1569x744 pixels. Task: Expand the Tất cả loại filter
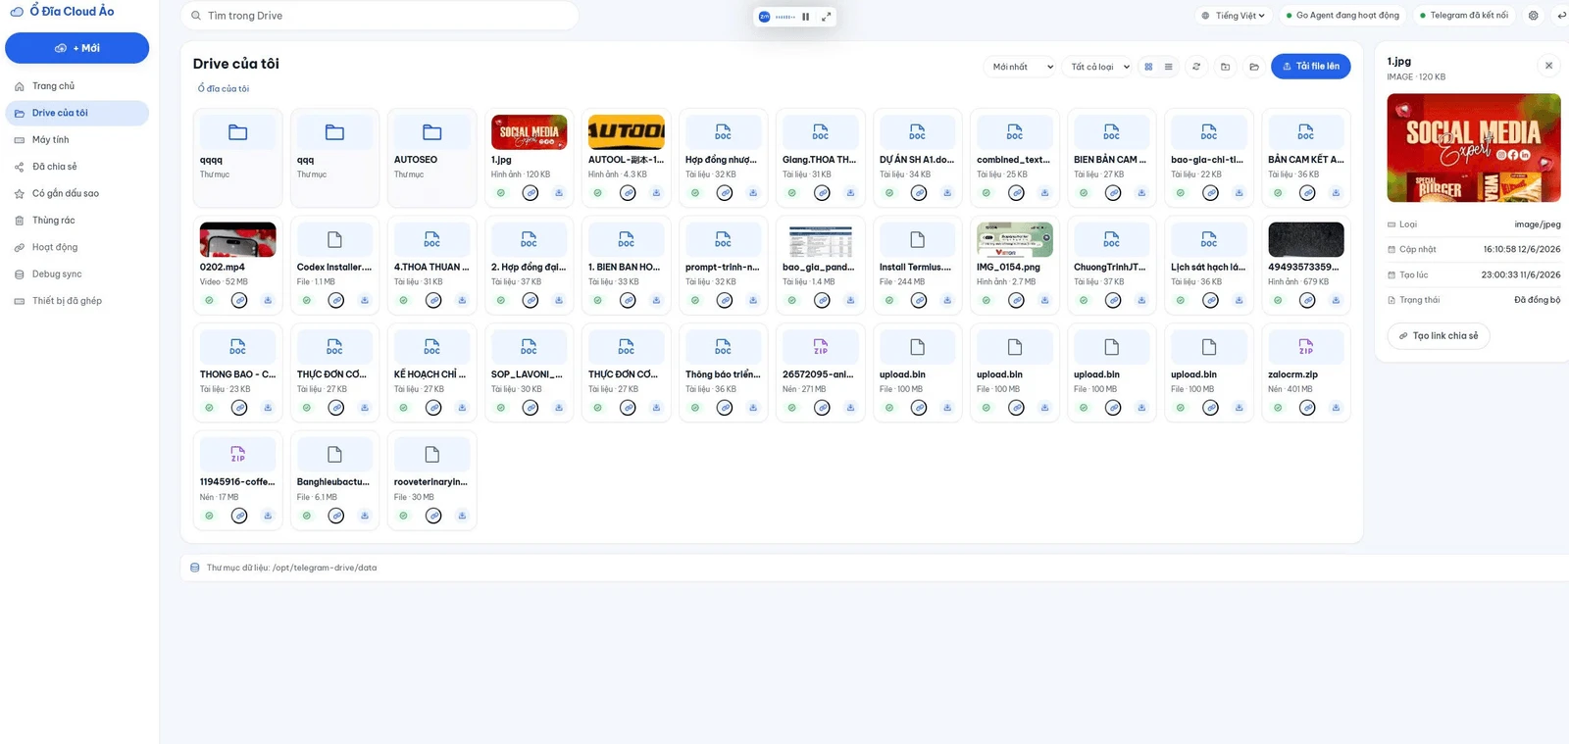tap(1098, 67)
